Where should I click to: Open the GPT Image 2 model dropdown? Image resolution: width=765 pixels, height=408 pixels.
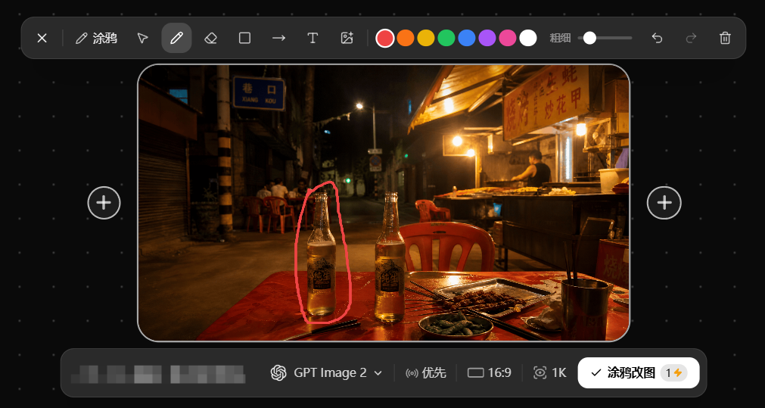tap(326, 373)
